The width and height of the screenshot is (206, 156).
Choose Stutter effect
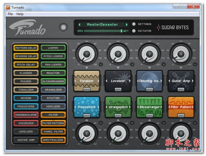(53, 98)
